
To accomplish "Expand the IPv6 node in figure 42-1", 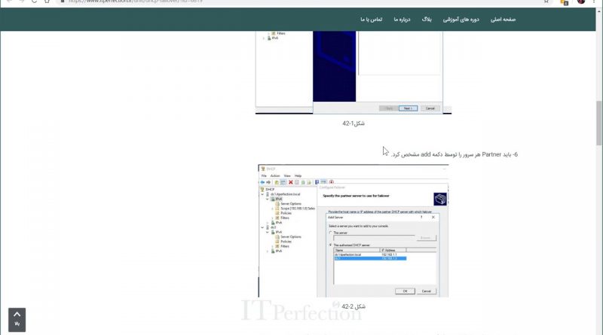I will pos(264,38).
